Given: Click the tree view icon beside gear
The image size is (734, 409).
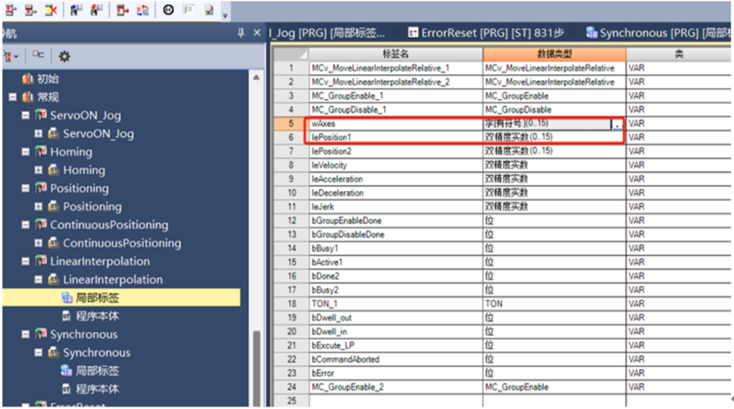Looking at the screenshot, I should point(38,55).
